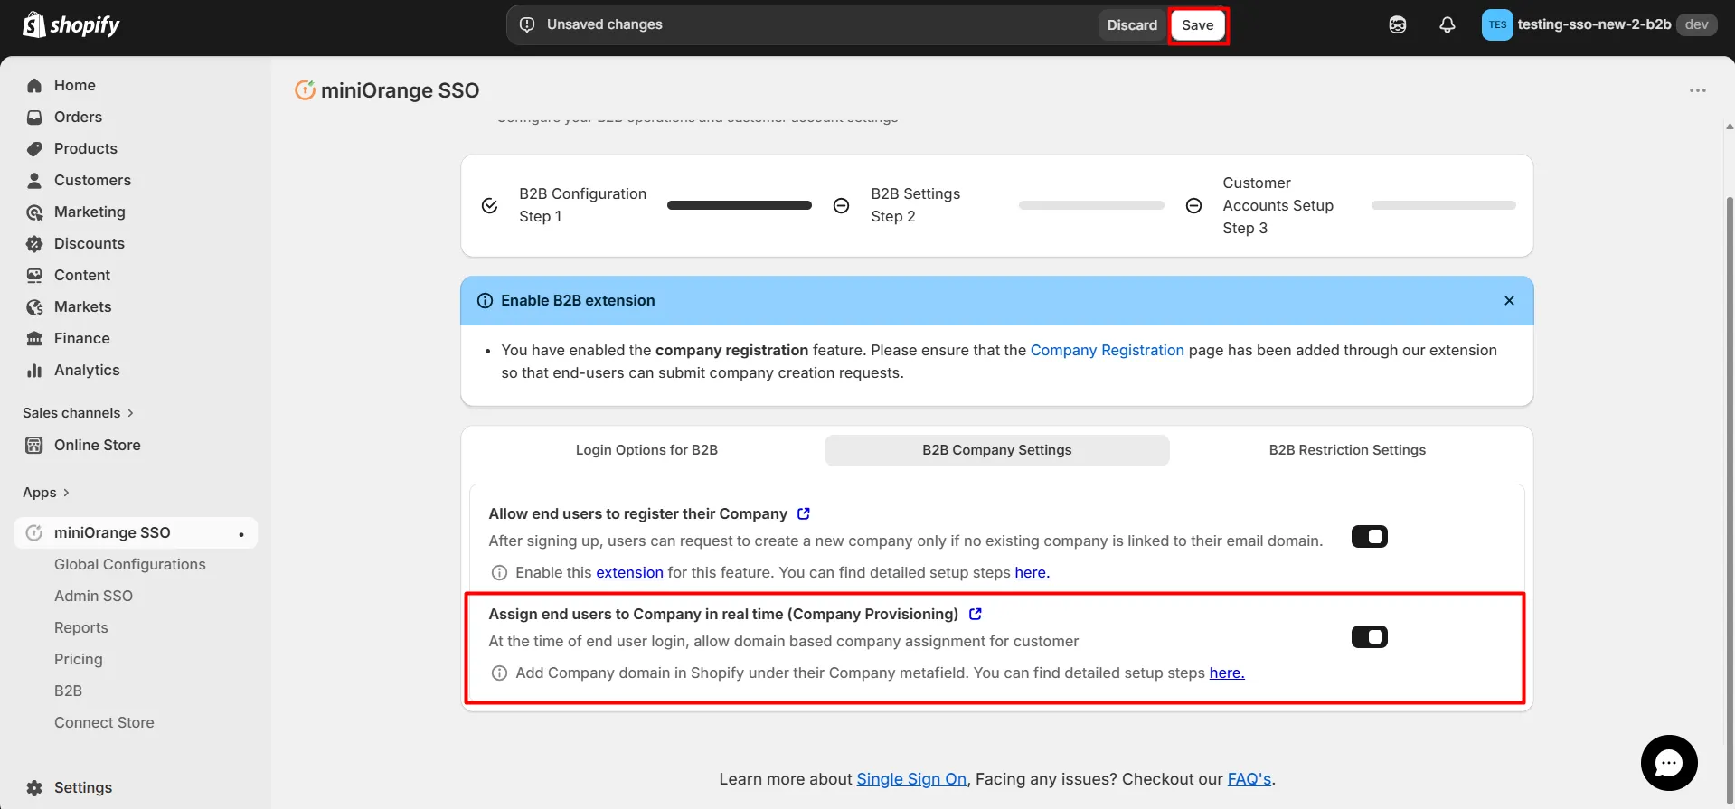Open 'here' link for Company metafield steps
The width and height of the screenshot is (1735, 809).
pos(1227,673)
